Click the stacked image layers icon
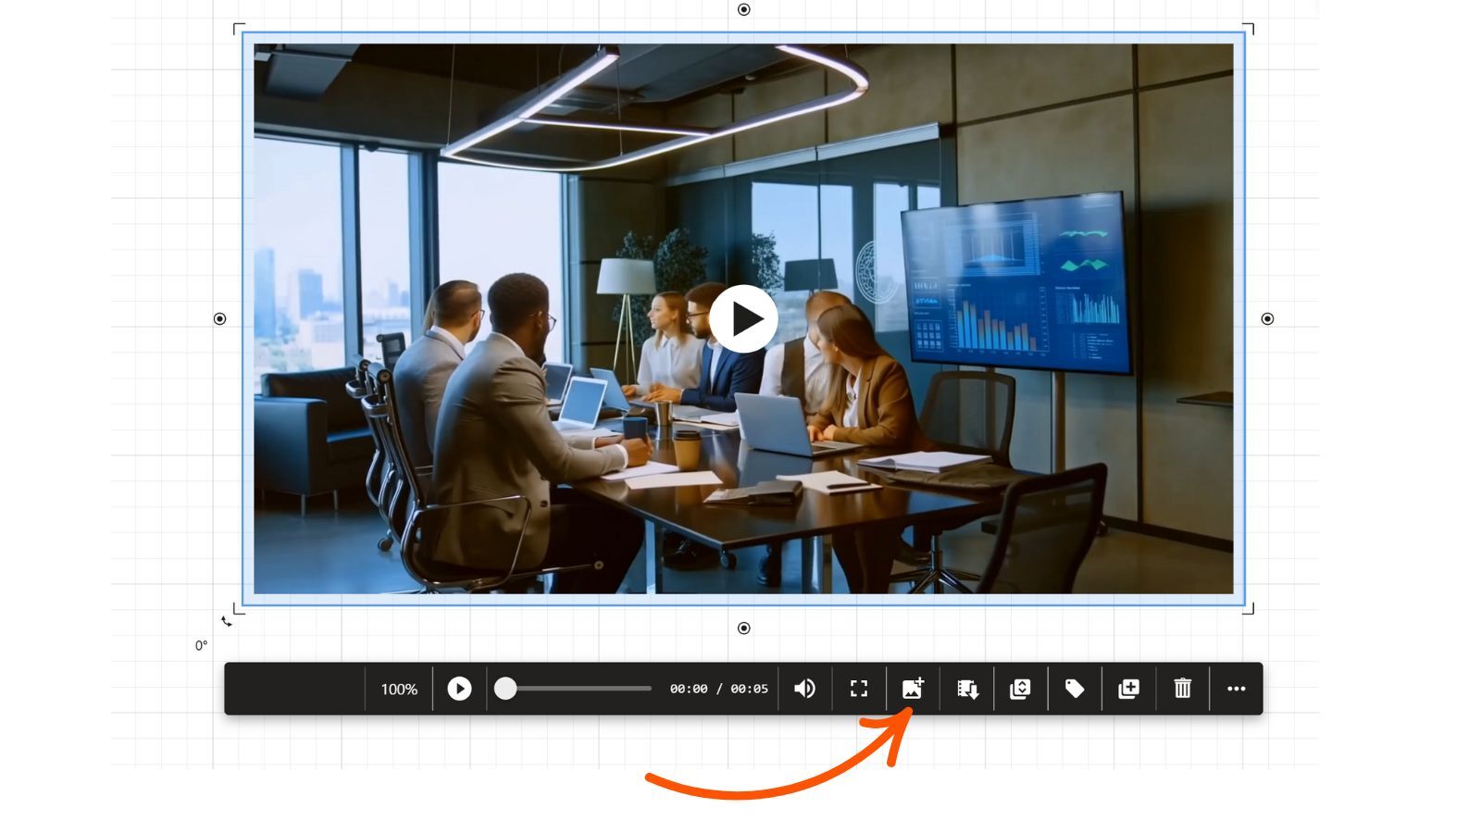Screen dimensions: 1481x833 [1020, 689]
